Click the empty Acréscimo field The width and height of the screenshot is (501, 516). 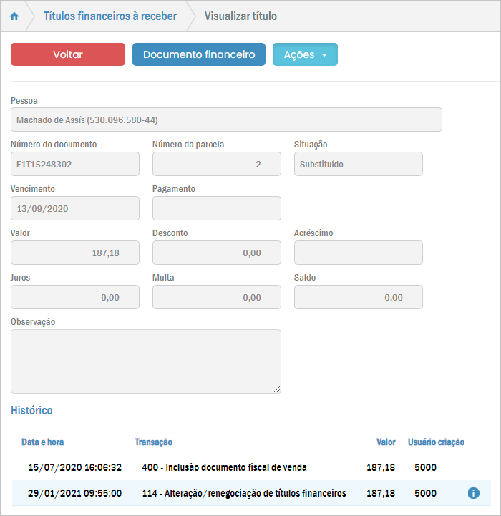(359, 253)
